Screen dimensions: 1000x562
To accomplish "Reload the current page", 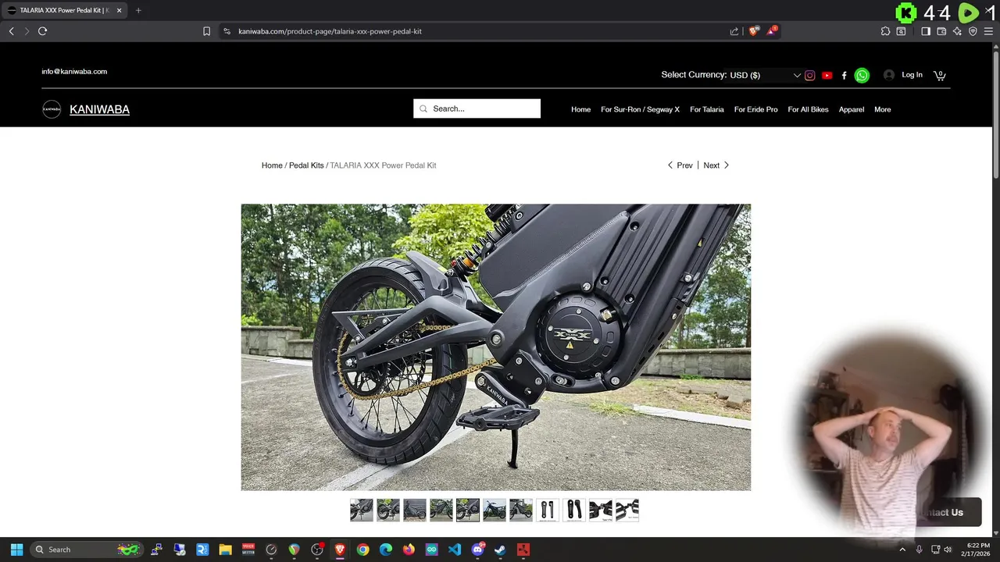I will pyautogui.click(x=42, y=31).
